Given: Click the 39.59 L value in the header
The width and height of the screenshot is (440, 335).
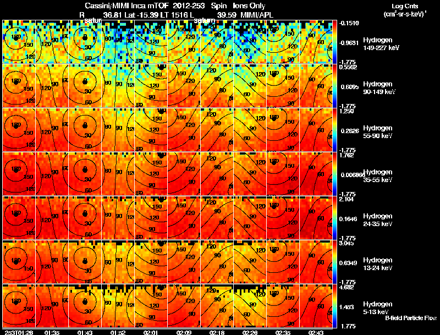Looking at the screenshot, I should point(227,15).
